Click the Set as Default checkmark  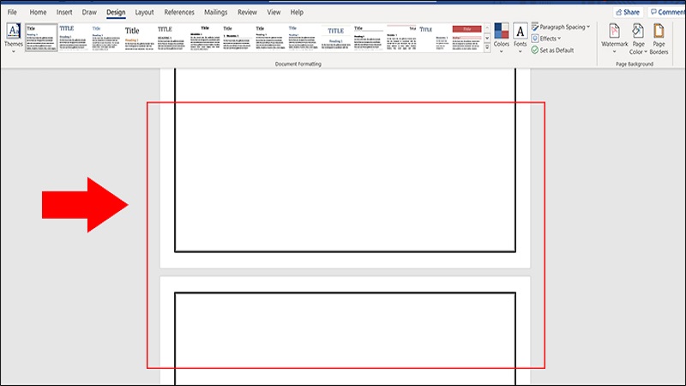(535, 51)
